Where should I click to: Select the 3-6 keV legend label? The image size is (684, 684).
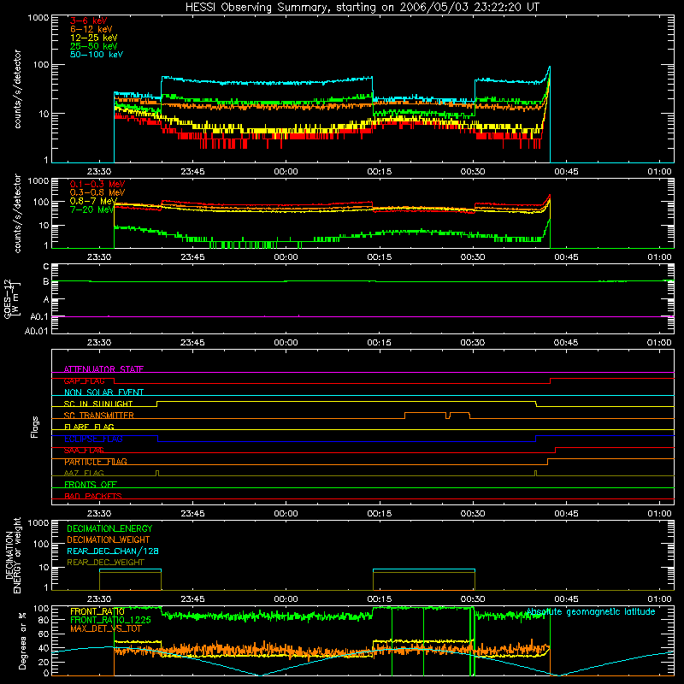click(x=88, y=21)
